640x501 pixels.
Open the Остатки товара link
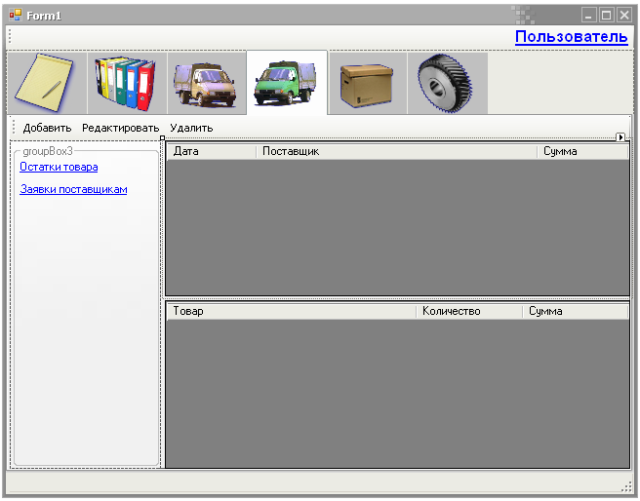tap(59, 167)
